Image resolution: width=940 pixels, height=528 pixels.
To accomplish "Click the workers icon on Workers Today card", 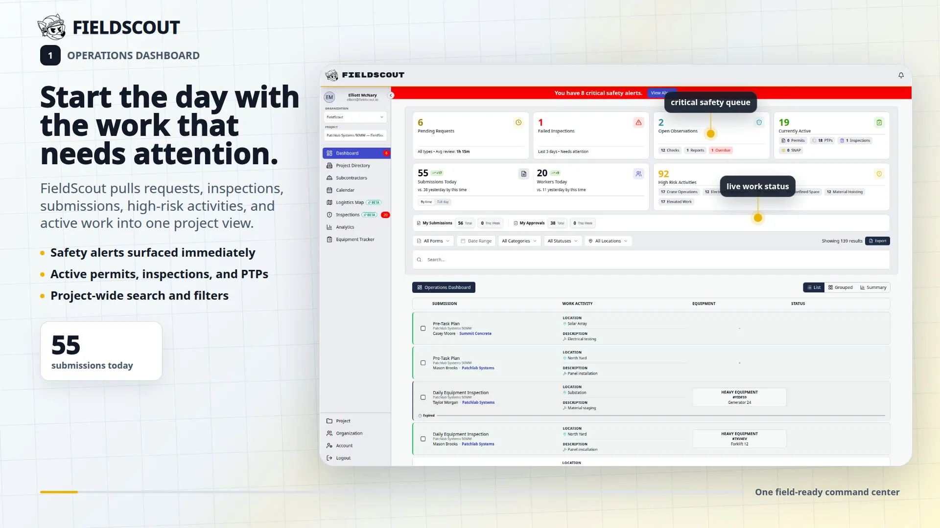I will pyautogui.click(x=638, y=174).
